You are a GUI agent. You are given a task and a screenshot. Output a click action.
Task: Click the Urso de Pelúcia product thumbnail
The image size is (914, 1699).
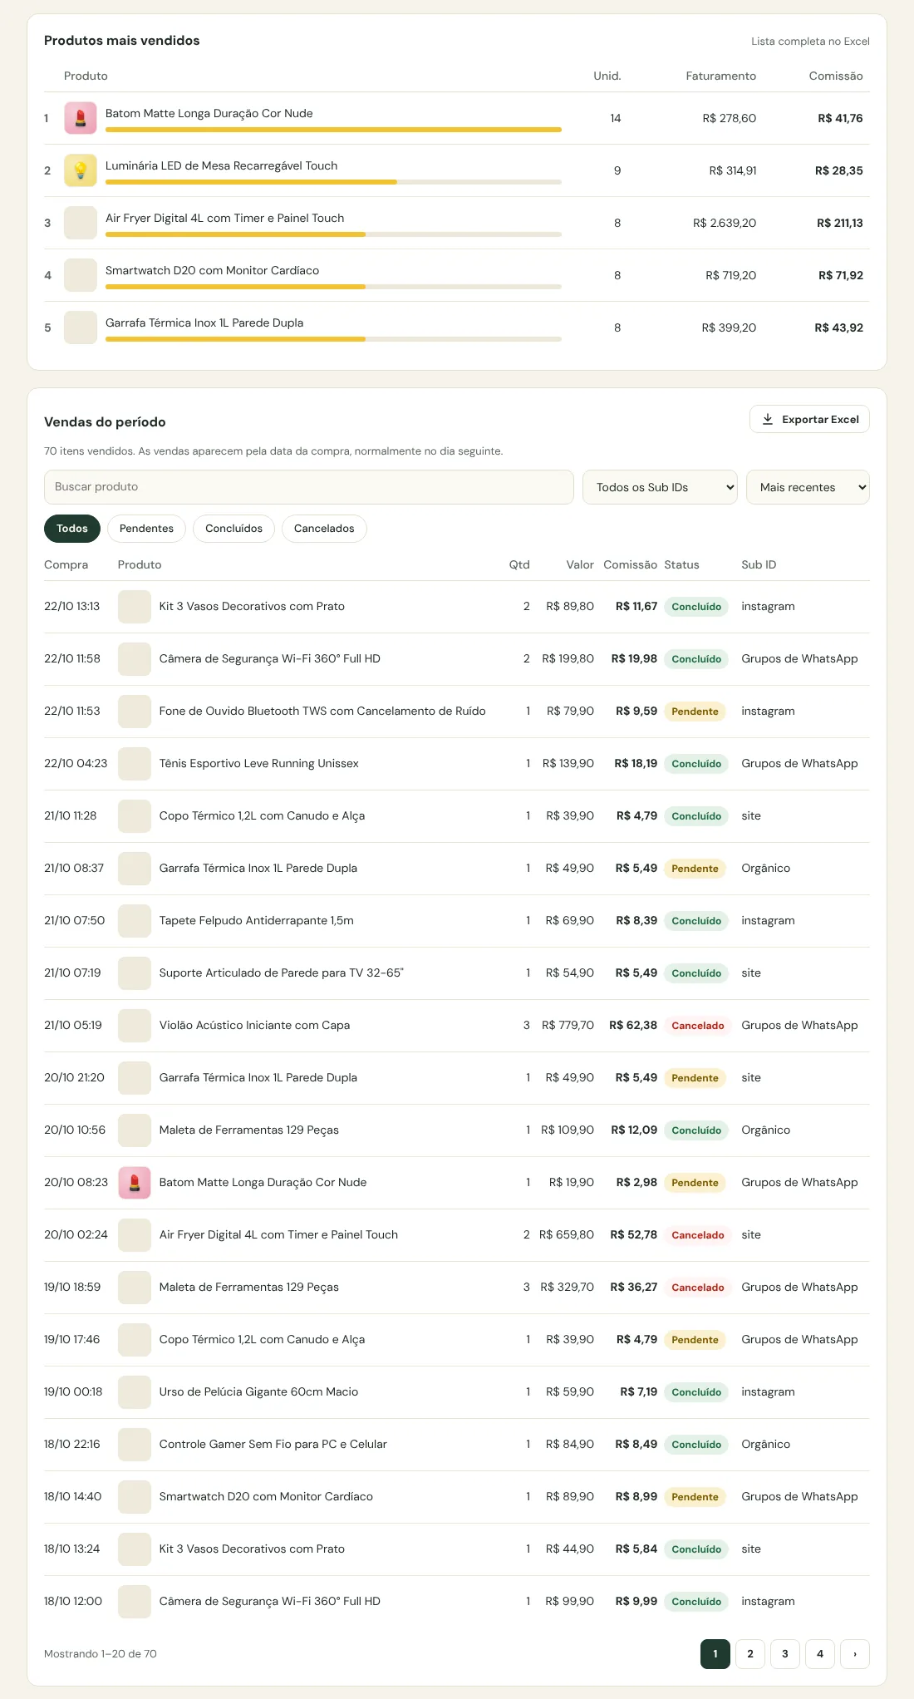(135, 1392)
